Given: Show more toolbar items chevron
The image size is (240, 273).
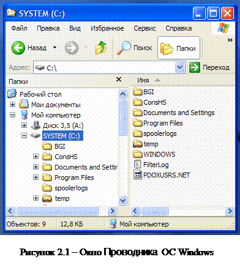Looking at the screenshot, I should point(230,40).
